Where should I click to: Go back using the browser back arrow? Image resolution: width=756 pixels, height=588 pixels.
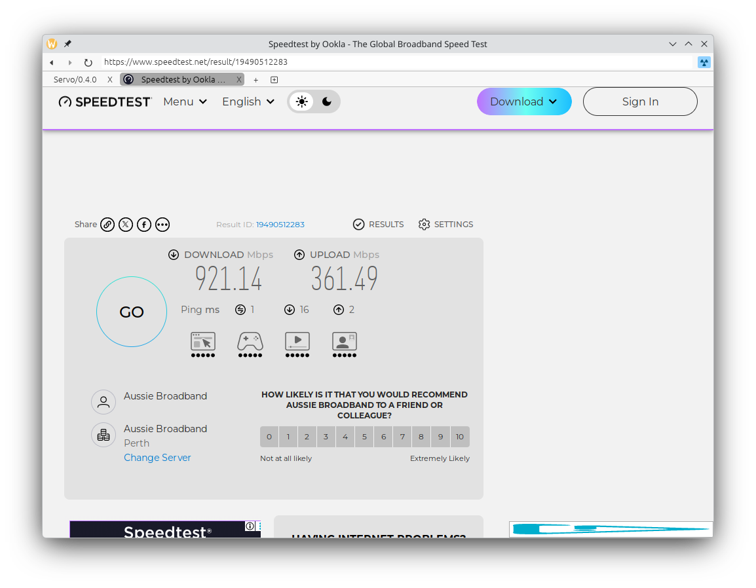(x=52, y=62)
